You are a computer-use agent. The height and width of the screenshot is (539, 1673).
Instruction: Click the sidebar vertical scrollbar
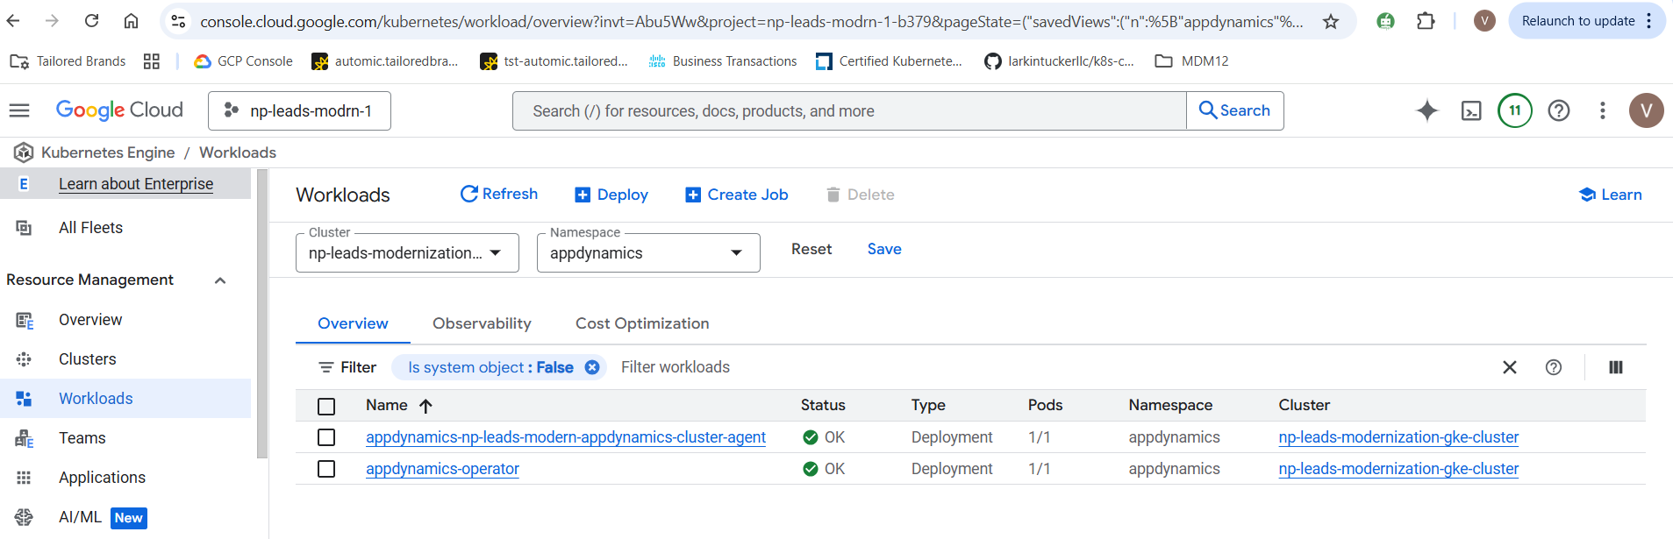262,314
